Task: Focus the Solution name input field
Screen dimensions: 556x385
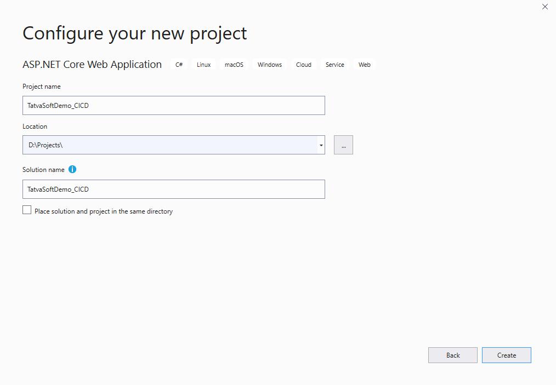Action: point(174,189)
